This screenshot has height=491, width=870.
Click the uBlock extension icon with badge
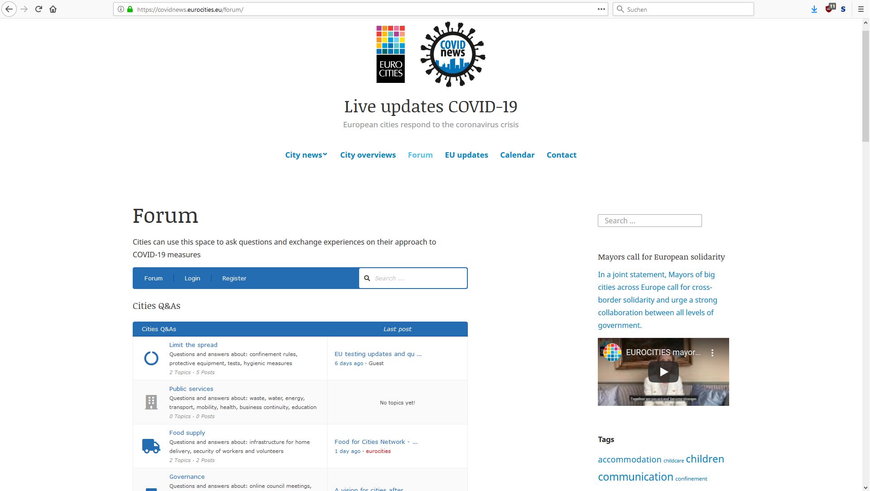coord(830,9)
